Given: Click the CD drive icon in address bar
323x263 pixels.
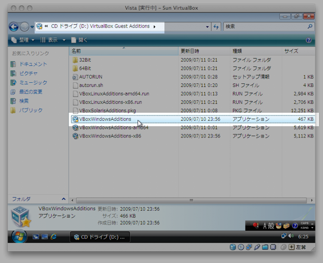Looking at the screenshot, I should tap(39, 26).
